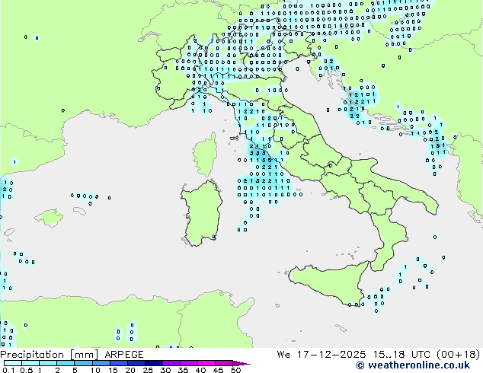Click the above-50 mm legend arrow tip
Image resolution: width=483 pixels, height=373 pixels.
[241, 363]
